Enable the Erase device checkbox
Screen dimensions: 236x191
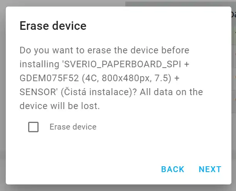click(x=34, y=127)
